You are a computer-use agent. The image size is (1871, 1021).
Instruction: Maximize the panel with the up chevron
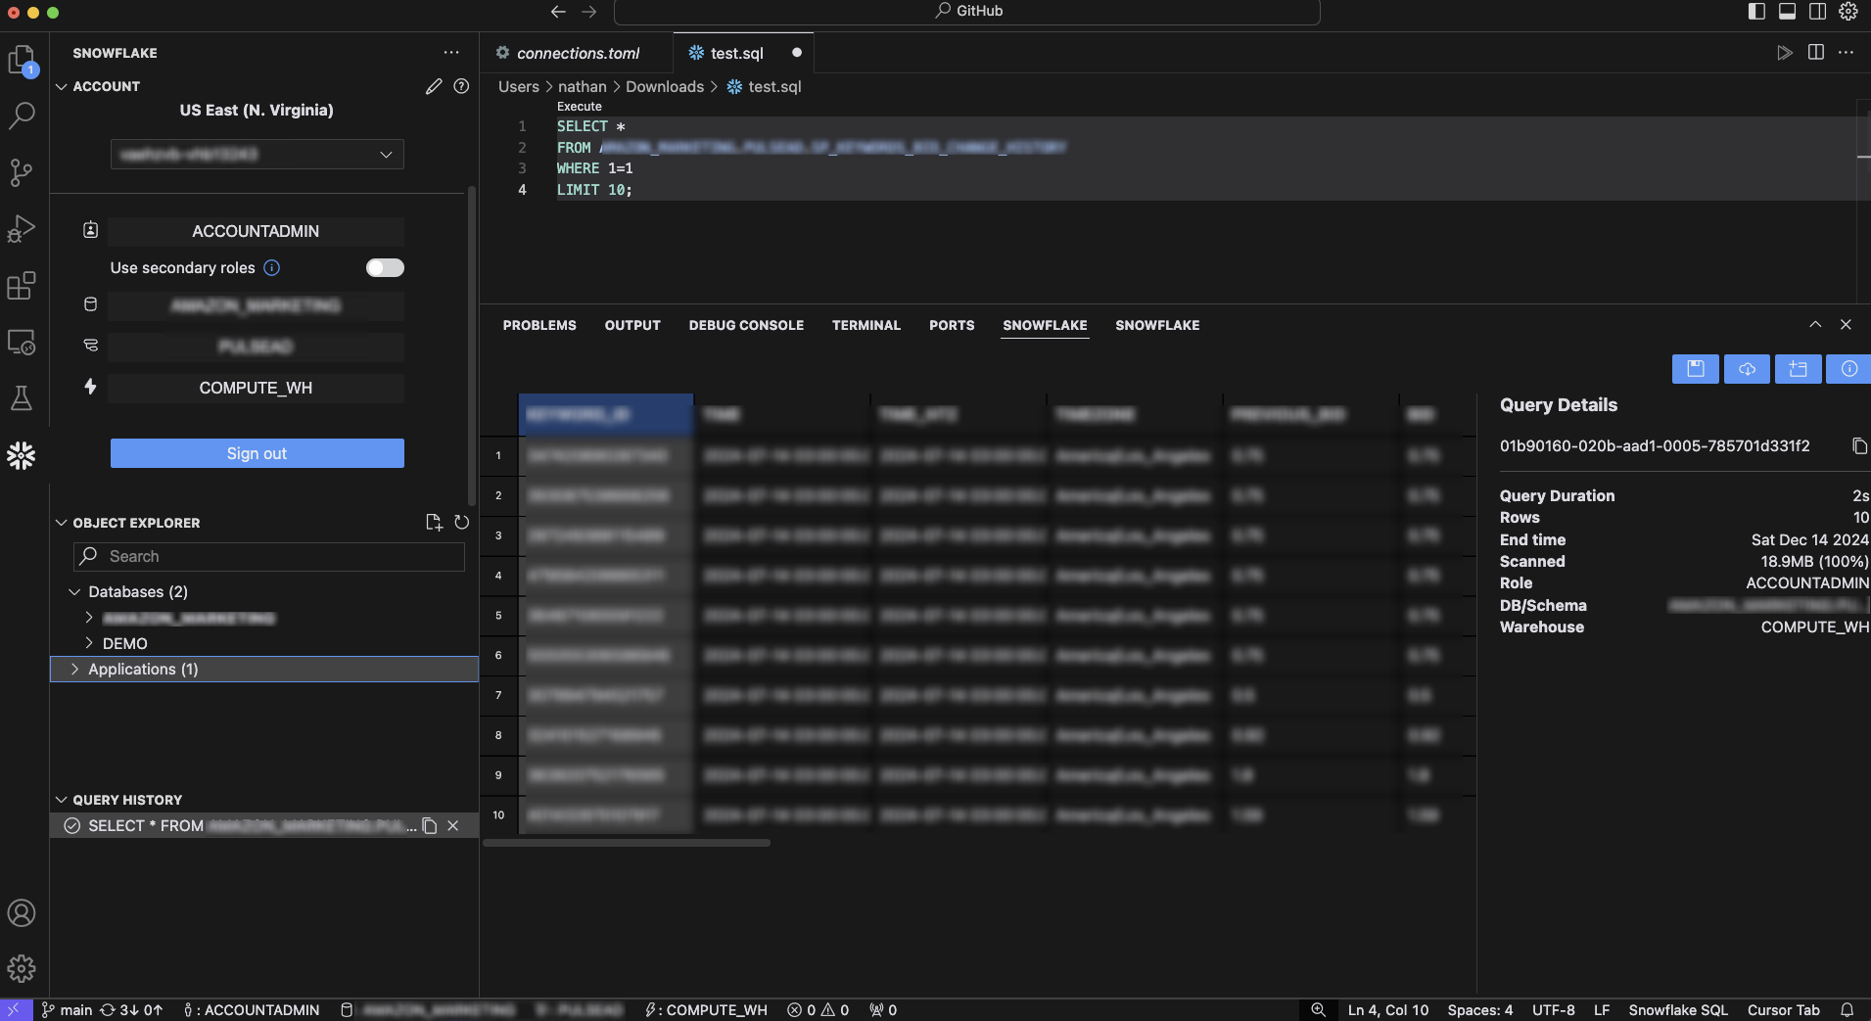point(1815,325)
